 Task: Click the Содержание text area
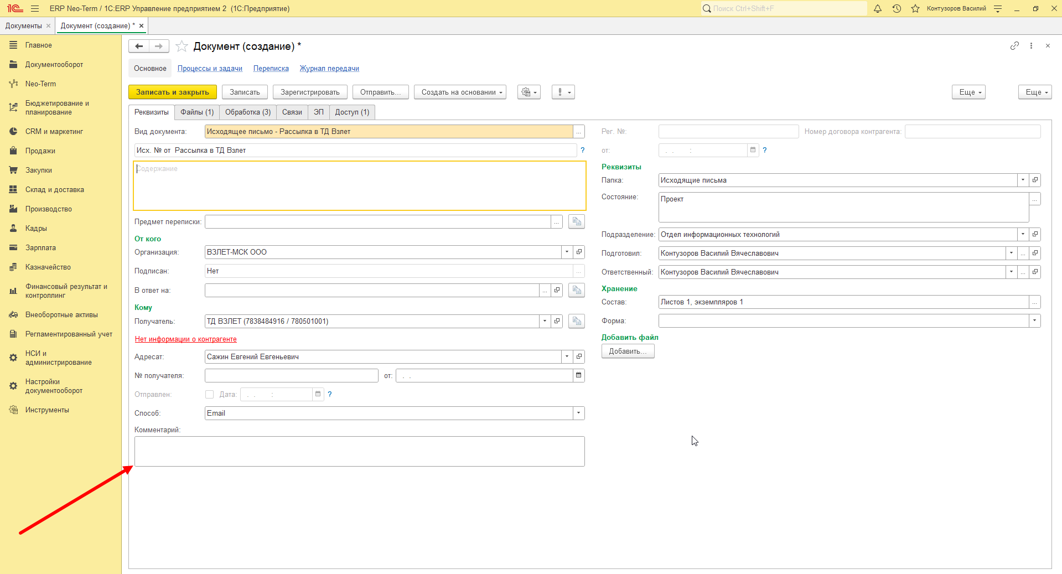pos(360,185)
